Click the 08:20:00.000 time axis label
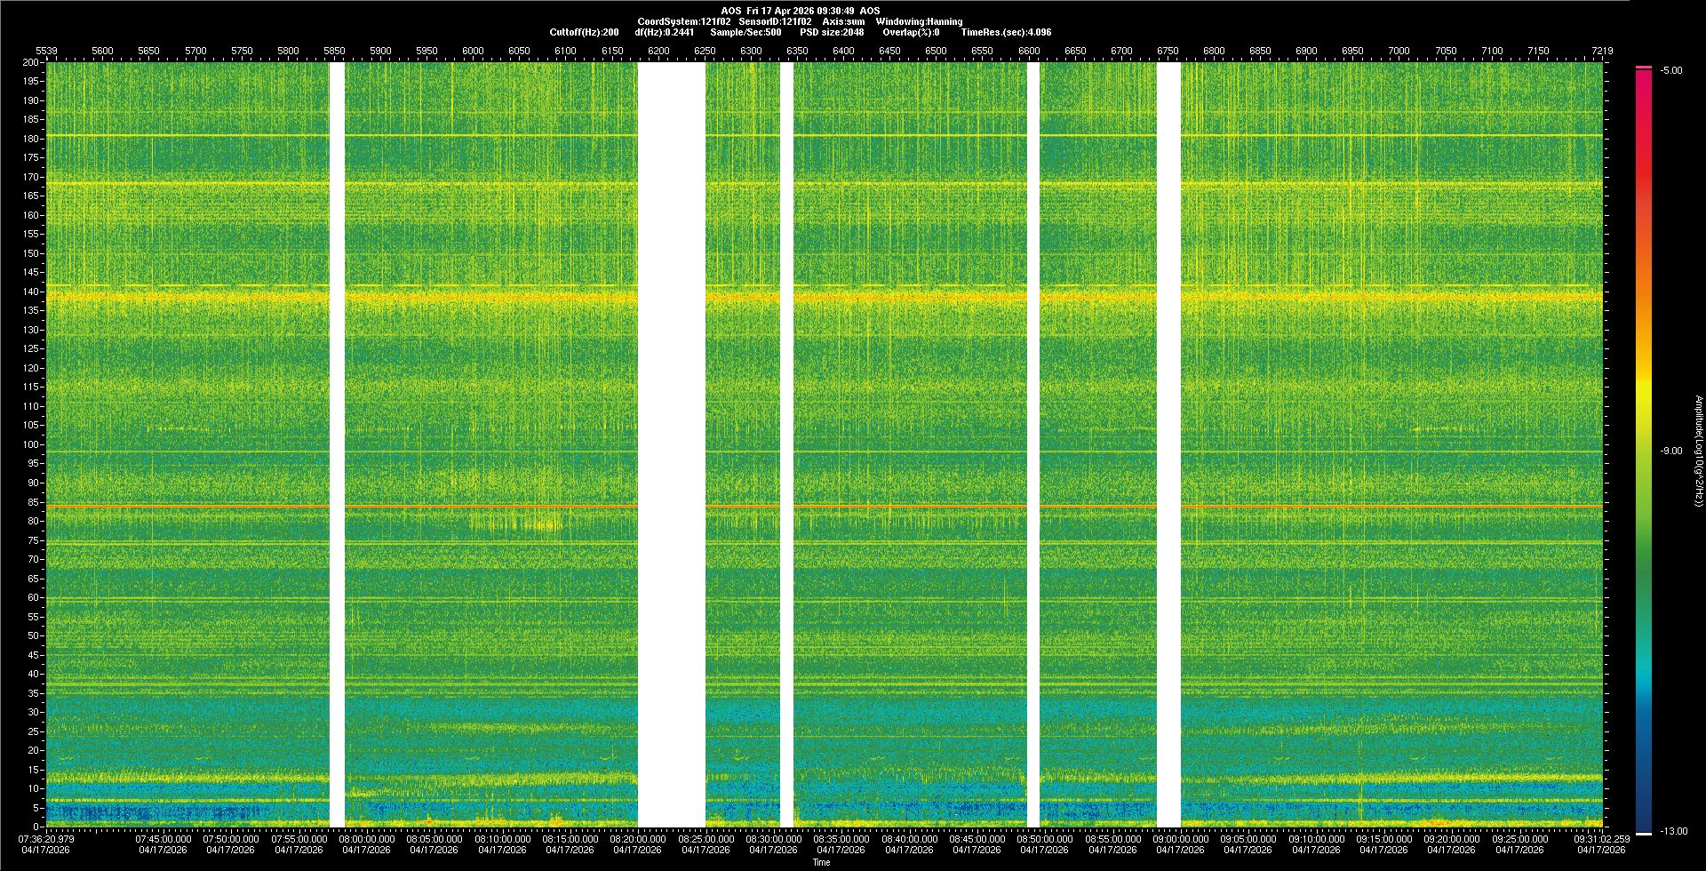The width and height of the screenshot is (1706, 871). [x=638, y=838]
